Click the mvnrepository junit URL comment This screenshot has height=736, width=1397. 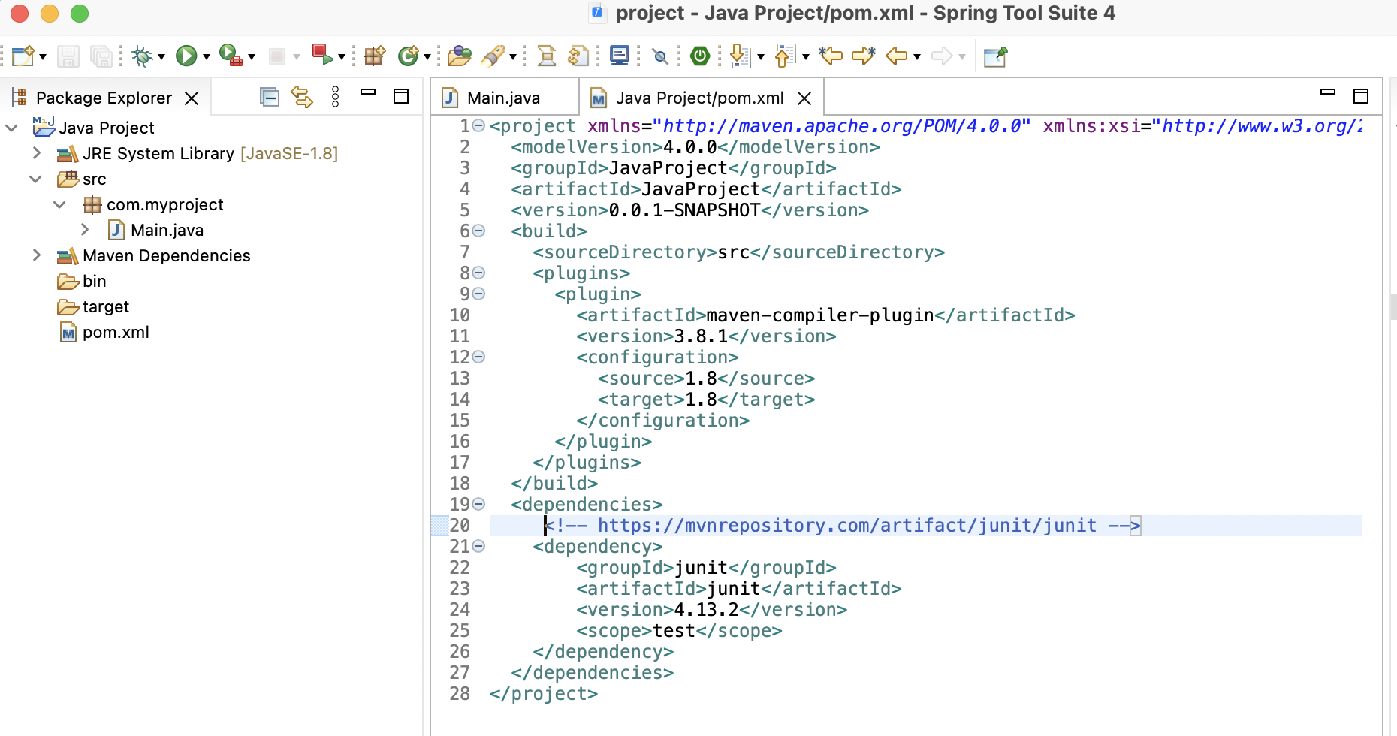842,526
